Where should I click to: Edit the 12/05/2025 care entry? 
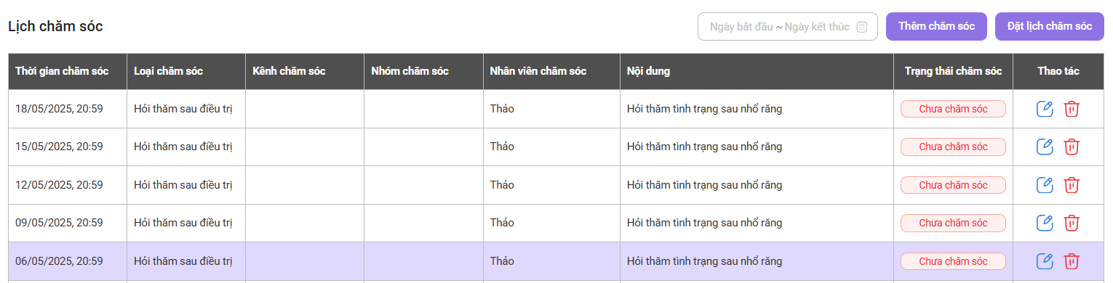pos(1045,185)
